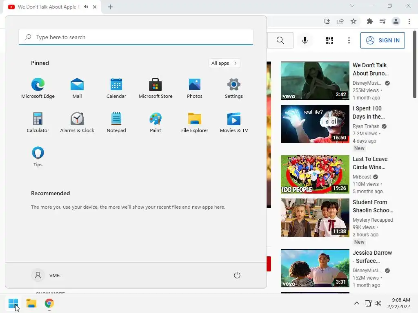Mute the tab via speaker icon
418x313 pixels.
click(86, 7)
